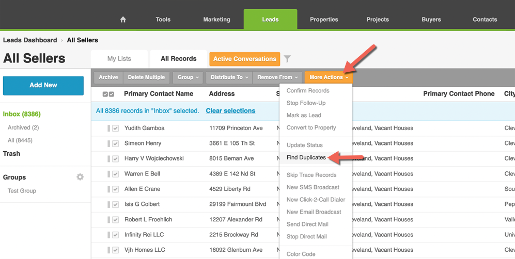Uncheck the Allen E Crane row checkbox
This screenshot has height=259, width=515.
(115, 189)
